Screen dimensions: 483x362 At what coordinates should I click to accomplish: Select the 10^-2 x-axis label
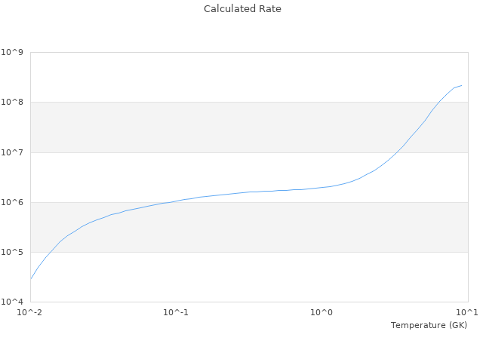[30, 312]
